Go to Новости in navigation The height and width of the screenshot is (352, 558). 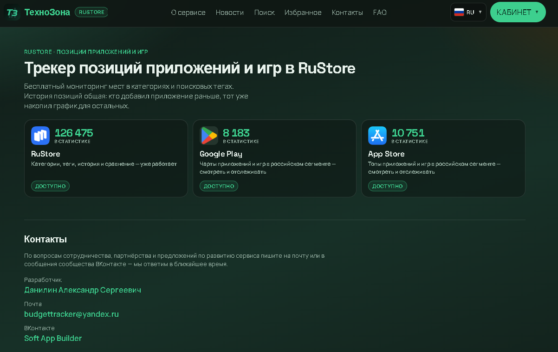(x=230, y=13)
